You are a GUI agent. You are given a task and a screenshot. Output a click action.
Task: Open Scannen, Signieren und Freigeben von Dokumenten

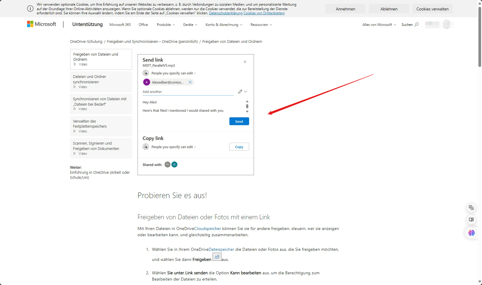(x=101, y=148)
